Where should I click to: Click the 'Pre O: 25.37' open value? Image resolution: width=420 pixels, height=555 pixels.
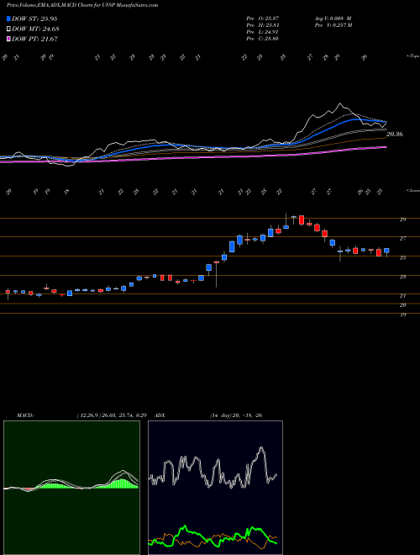263,18
